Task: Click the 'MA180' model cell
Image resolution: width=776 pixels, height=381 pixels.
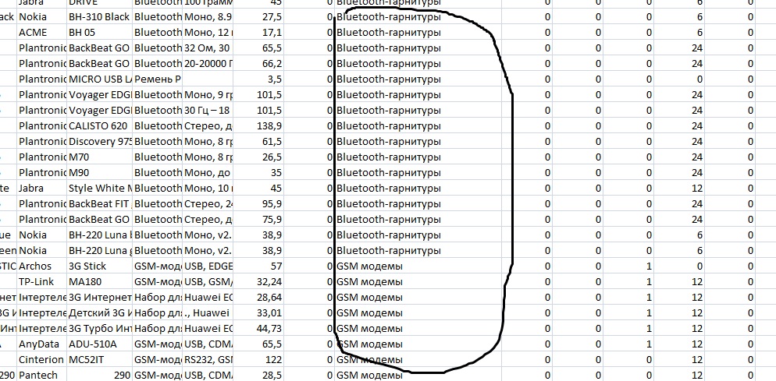Action: pos(99,282)
